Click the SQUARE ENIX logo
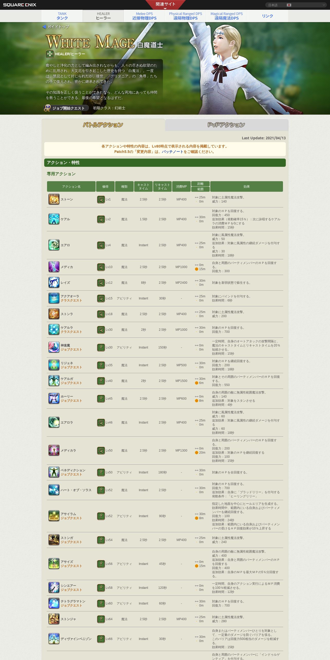 [x=20, y=5]
